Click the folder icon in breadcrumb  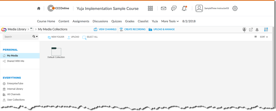(x=32, y=29)
